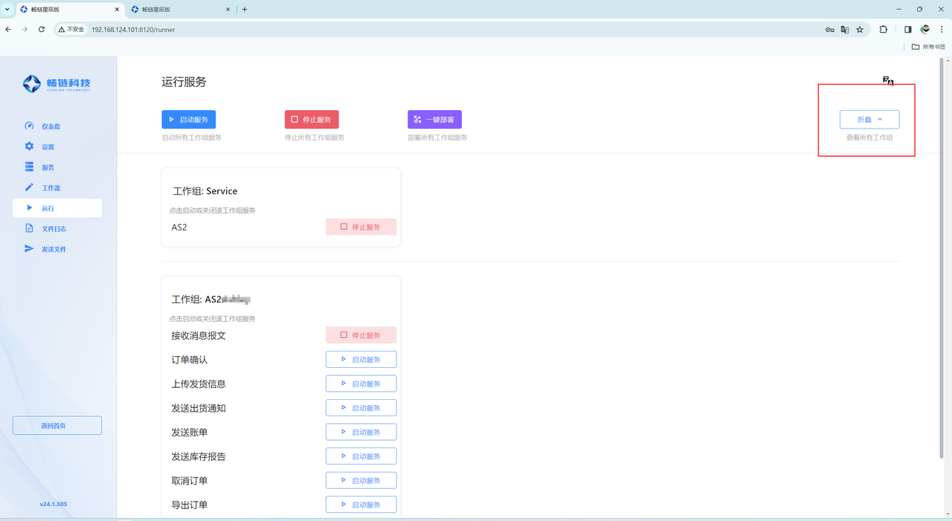Viewport: 952px width, 521px height.
Task: Open the Chrome three-dot menu
Action: (x=942, y=30)
